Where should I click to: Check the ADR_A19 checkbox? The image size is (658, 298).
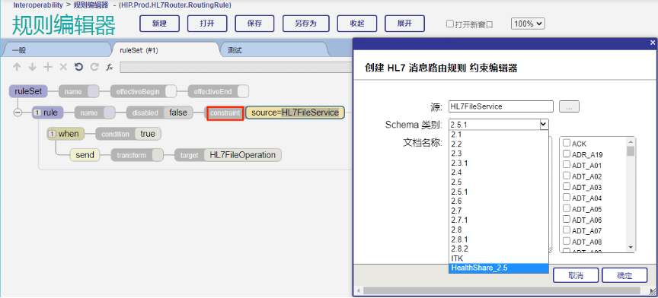tap(566, 154)
